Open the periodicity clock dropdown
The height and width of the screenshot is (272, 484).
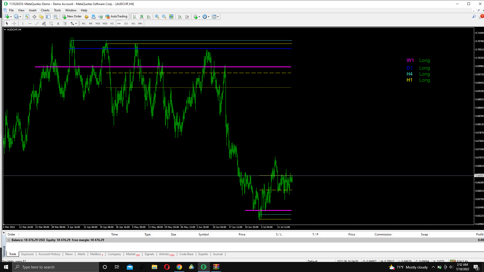click(x=208, y=17)
